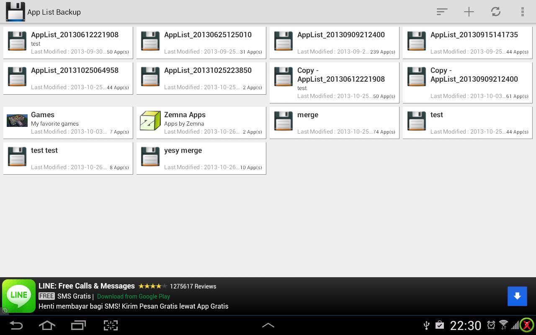Image resolution: width=536 pixels, height=335 pixels.
Task: Open the Zemna Apps list title
Action: (x=185, y=115)
